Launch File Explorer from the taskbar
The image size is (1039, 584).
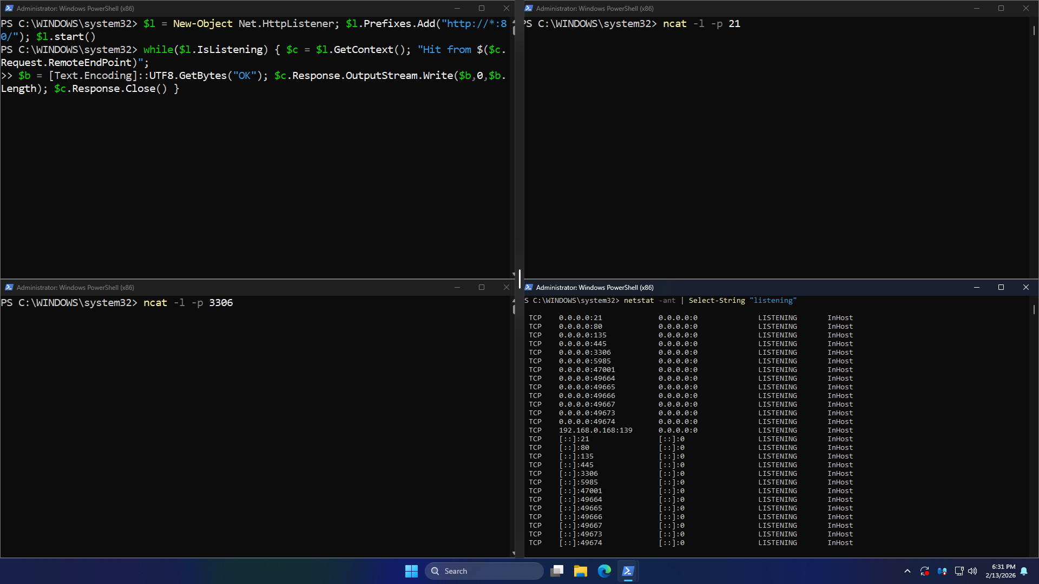[581, 571]
